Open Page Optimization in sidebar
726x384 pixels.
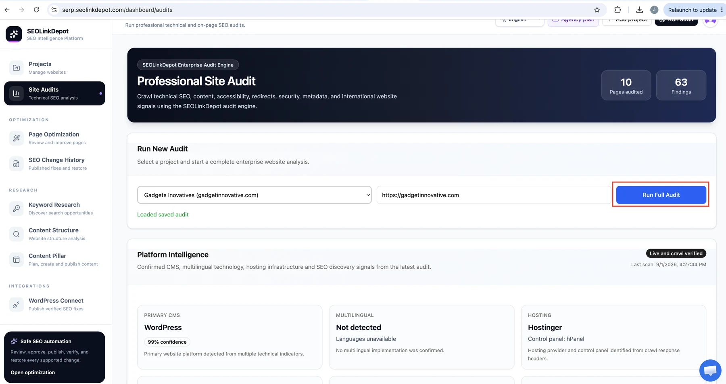click(54, 138)
